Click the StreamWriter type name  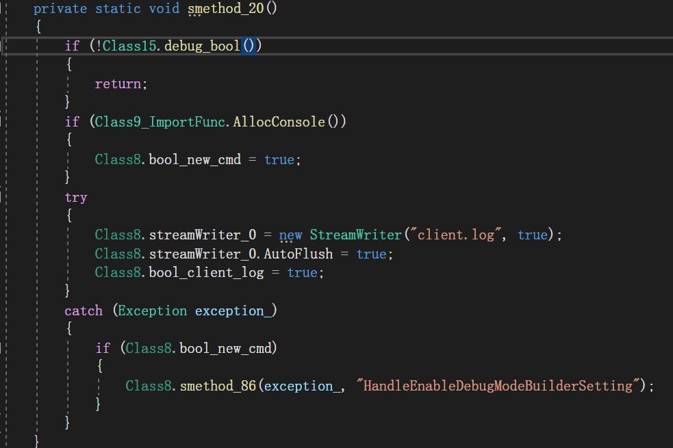pos(356,235)
